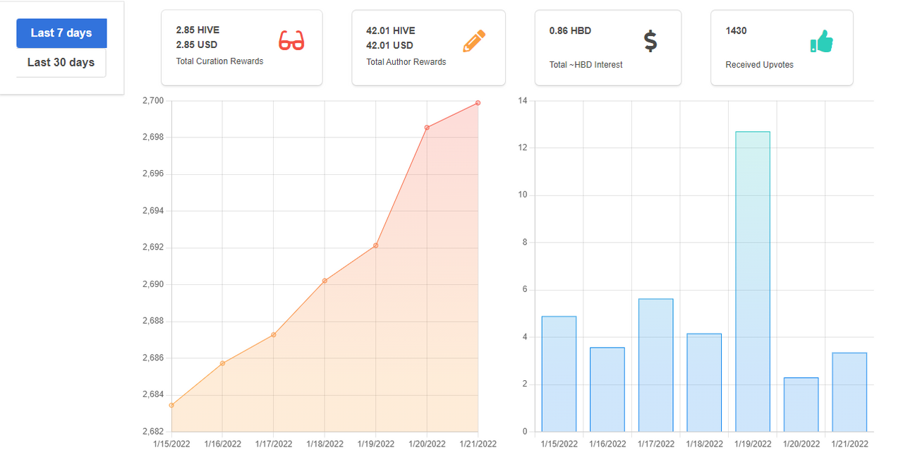Click the bar for 1/16/2022

click(607, 389)
